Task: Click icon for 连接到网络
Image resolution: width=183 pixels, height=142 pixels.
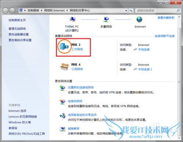Action: pyautogui.click(x=63, y=102)
